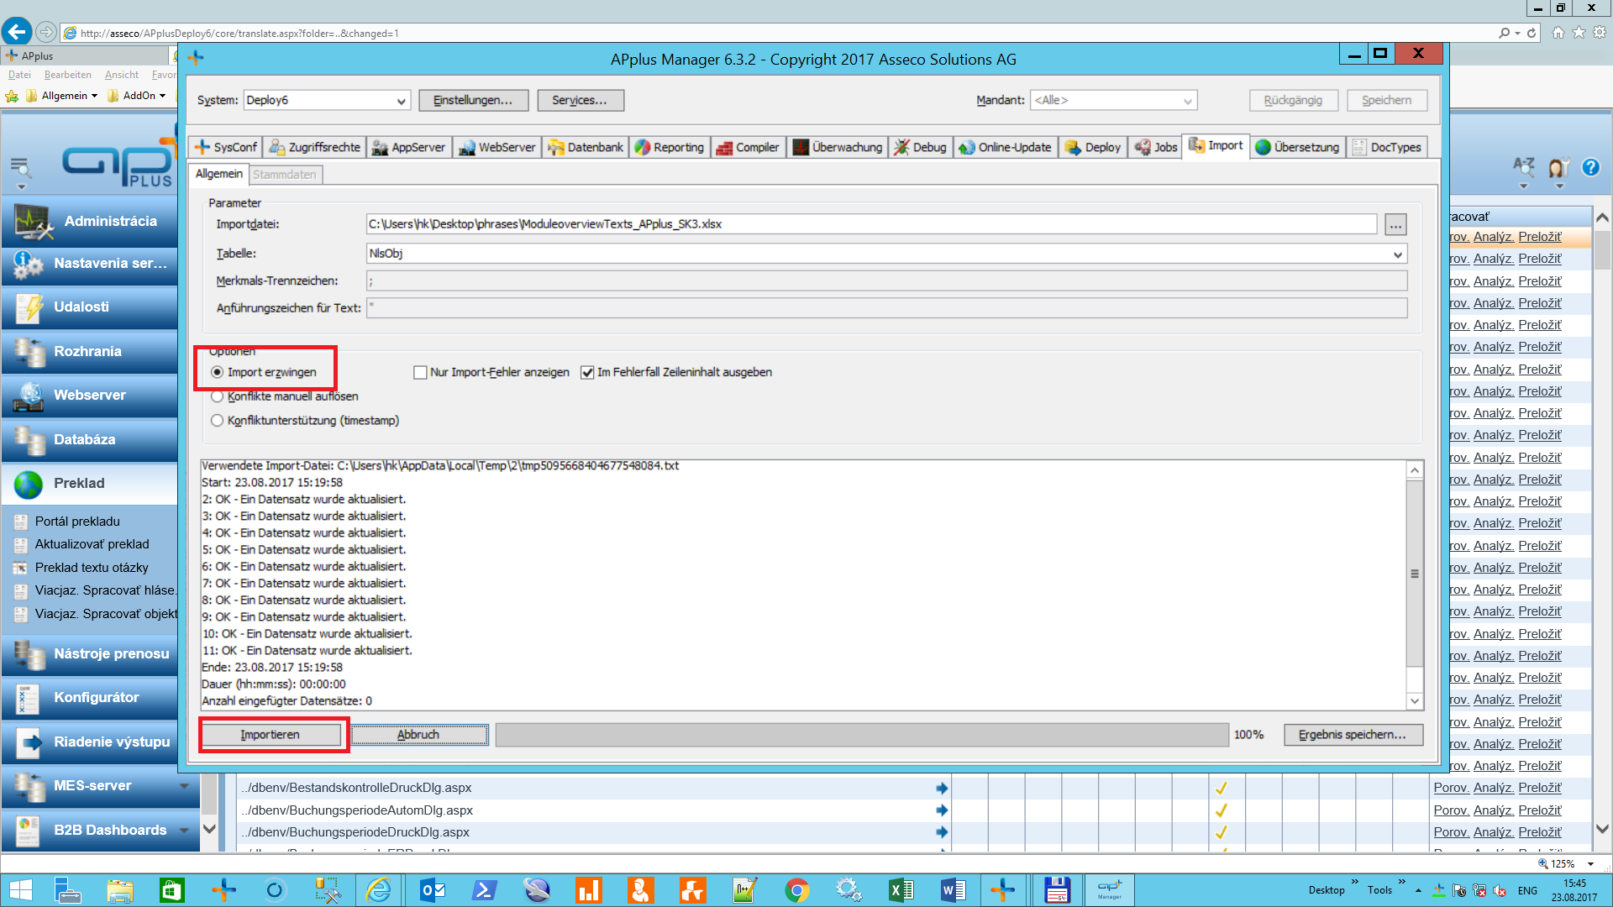Image resolution: width=1613 pixels, height=907 pixels.
Task: Click the browser back arrow button
Action: click(17, 32)
